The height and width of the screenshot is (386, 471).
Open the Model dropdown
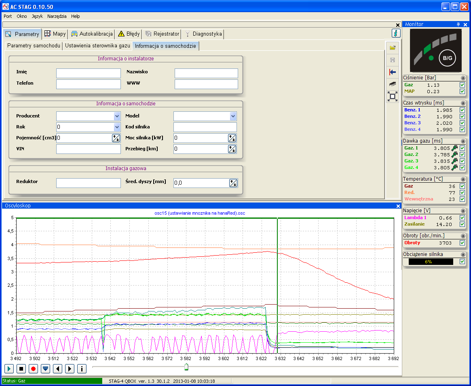click(233, 116)
